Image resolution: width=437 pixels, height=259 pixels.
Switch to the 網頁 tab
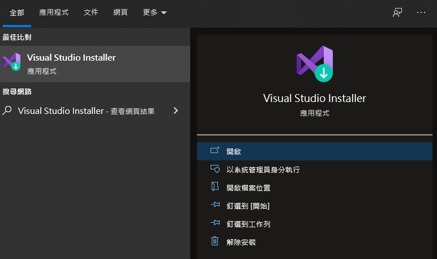click(x=121, y=12)
